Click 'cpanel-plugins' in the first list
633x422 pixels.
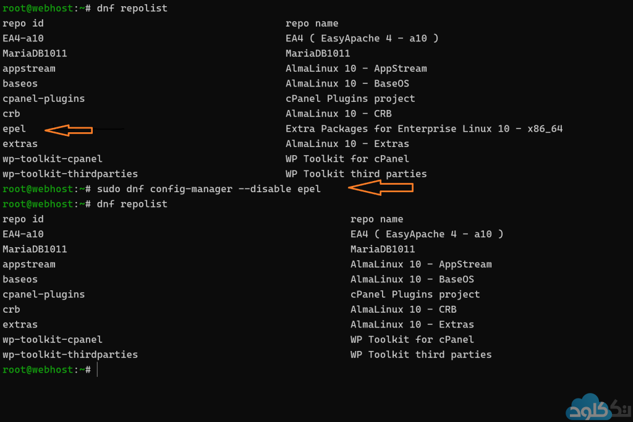44,99
